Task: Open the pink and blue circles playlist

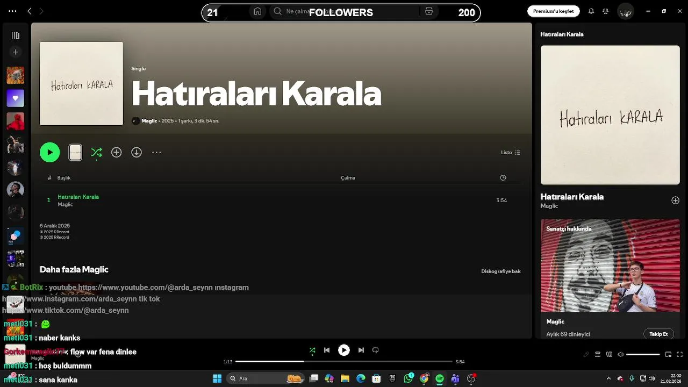Action: pyautogui.click(x=15, y=236)
